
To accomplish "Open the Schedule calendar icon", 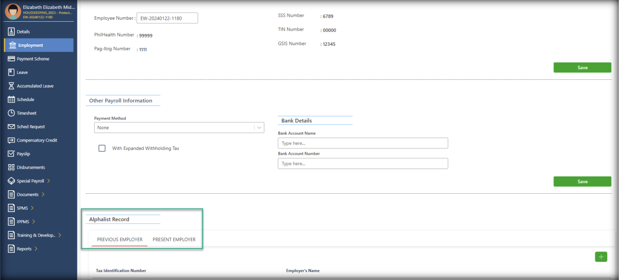I will click(x=11, y=100).
